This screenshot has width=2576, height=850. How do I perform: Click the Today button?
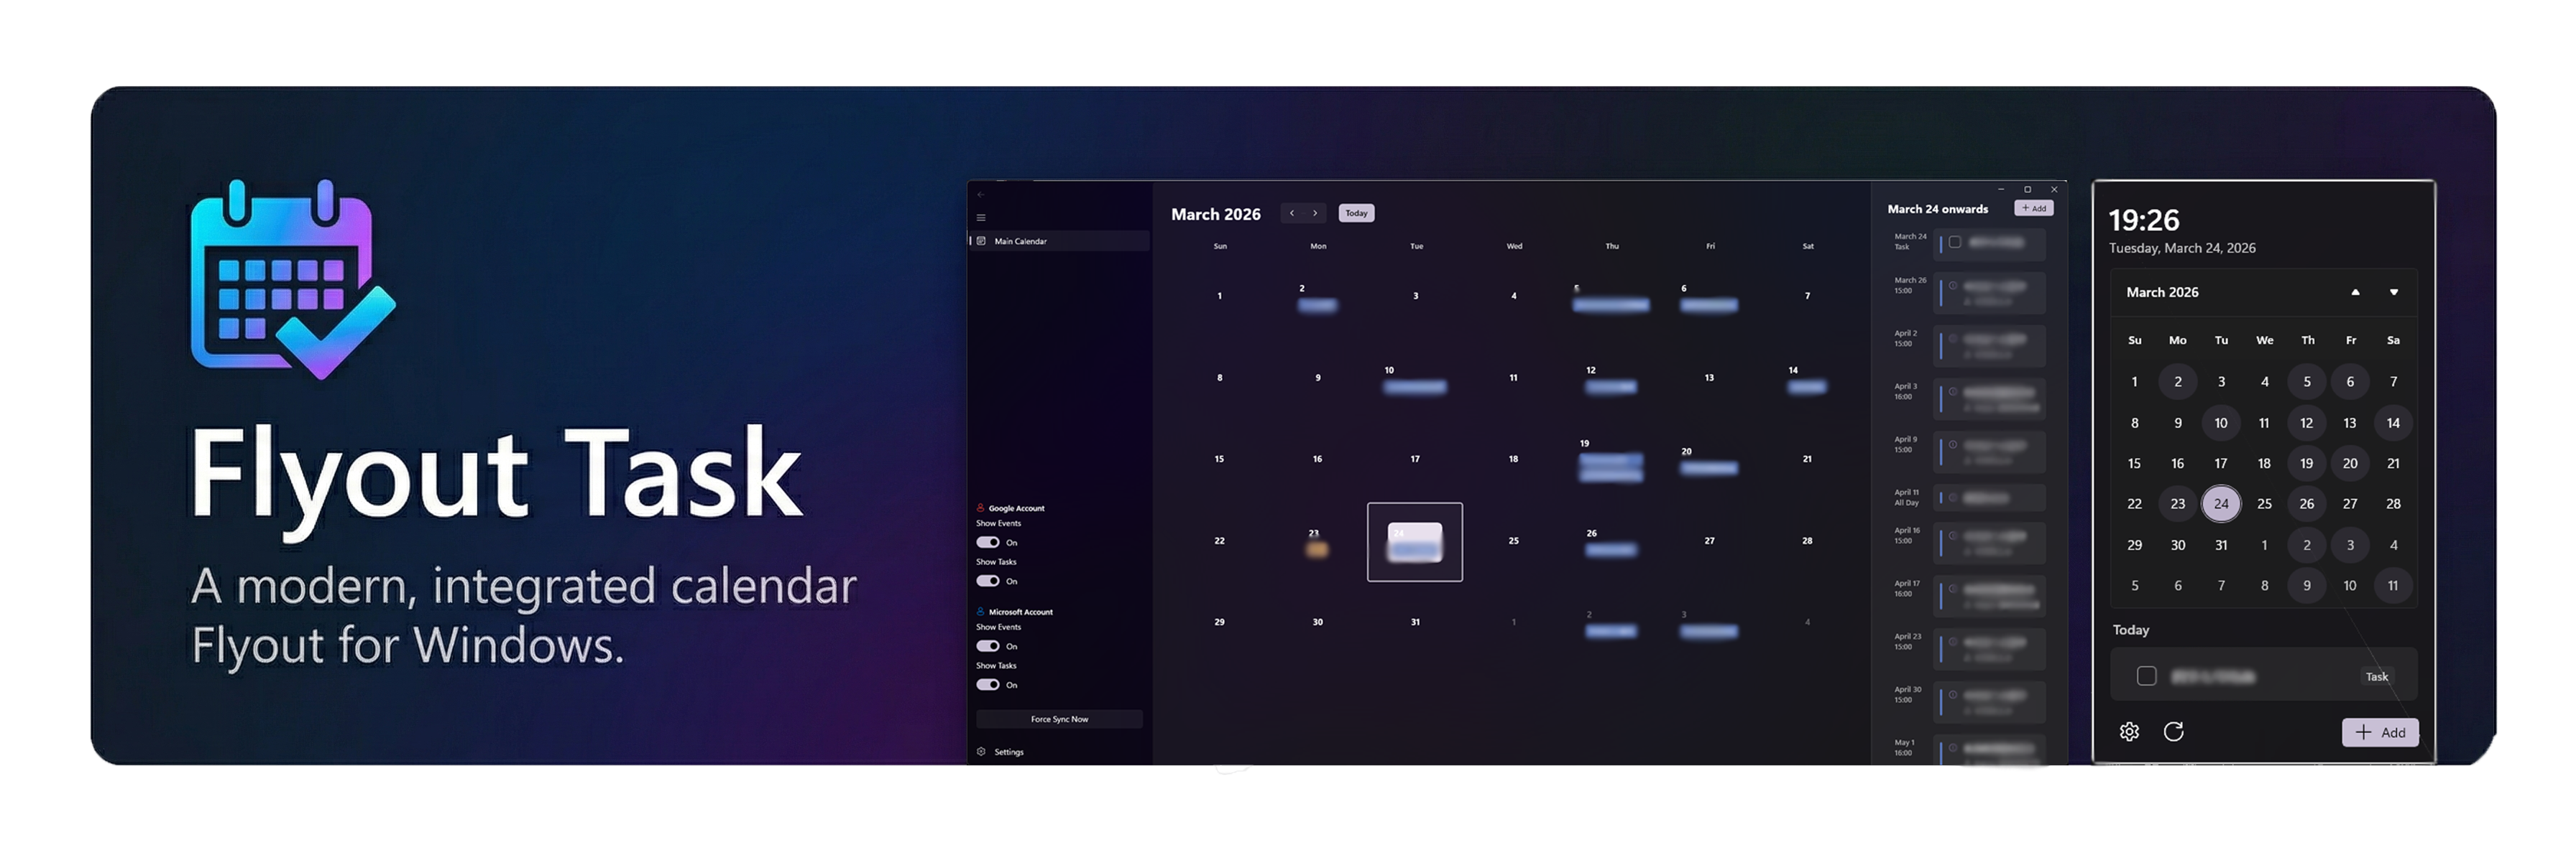(1356, 212)
